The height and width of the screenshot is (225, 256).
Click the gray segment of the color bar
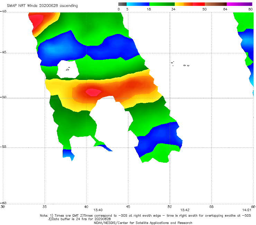point(122,4)
